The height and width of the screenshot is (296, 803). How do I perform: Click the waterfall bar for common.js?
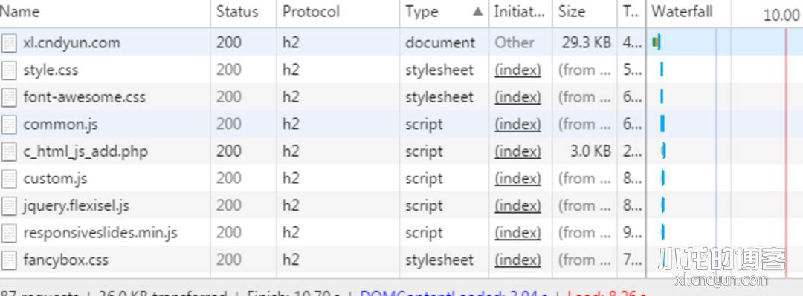(662, 124)
